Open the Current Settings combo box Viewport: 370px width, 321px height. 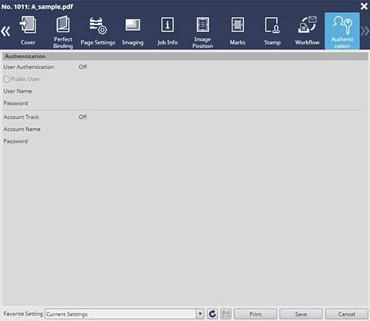(x=125, y=314)
